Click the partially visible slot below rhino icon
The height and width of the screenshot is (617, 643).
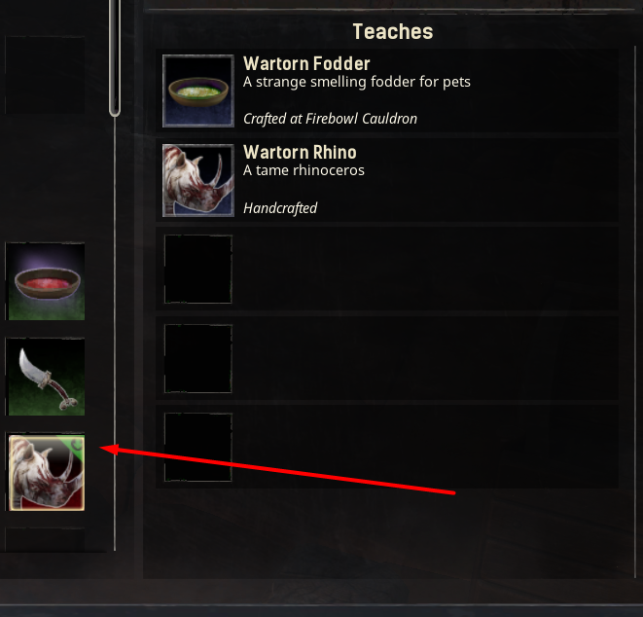(x=45, y=539)
